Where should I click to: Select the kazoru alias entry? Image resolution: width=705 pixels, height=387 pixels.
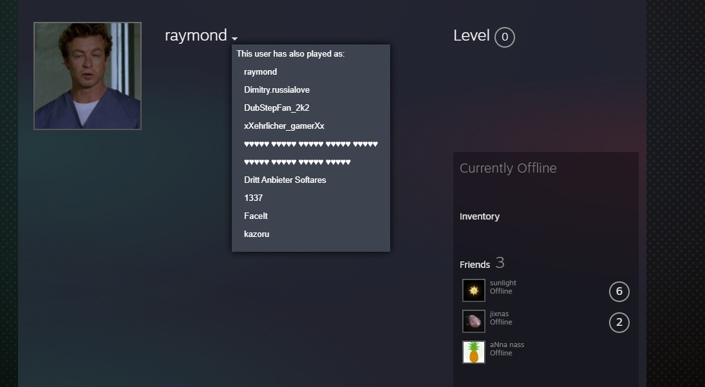click(257, 234)
